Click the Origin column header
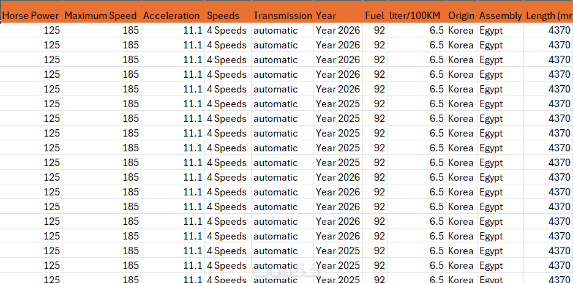Viewport: 573px width, 283px height. point(461,15)
